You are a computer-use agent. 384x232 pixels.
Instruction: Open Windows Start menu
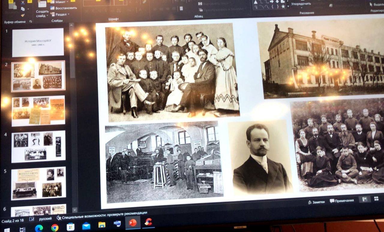(x=7, y=230)
